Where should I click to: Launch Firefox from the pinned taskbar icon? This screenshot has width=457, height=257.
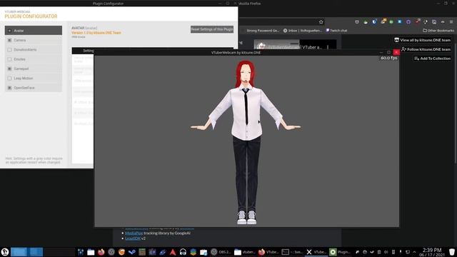pos(101,252)
